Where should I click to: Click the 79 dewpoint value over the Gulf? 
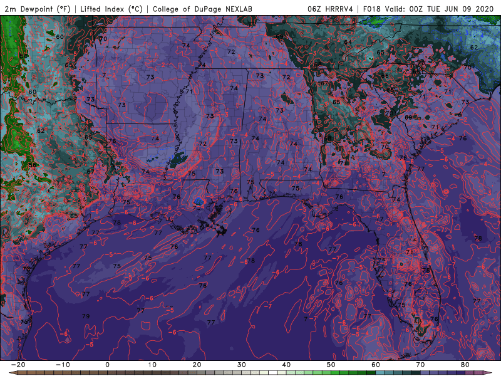click(x=86, y=316)
